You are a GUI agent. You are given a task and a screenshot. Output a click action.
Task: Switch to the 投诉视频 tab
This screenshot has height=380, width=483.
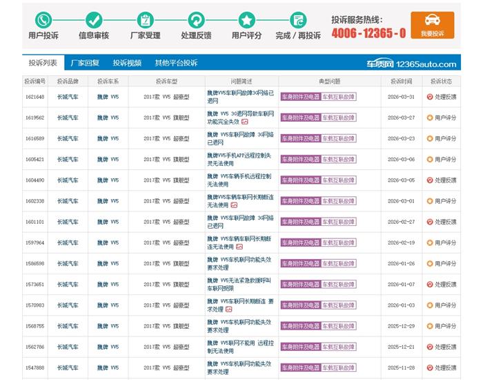point(127,63)
